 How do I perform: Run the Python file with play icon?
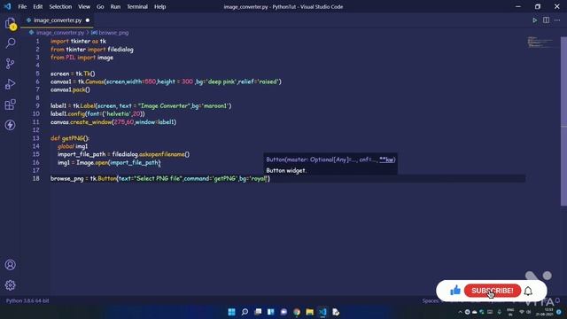pos(534,20)
